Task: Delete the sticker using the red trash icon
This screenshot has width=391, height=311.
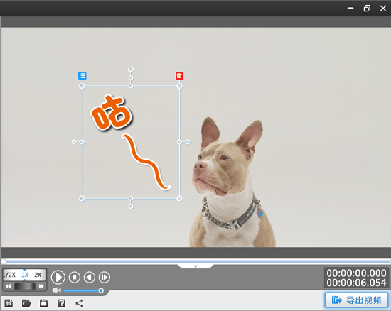Action: [179, 76]
